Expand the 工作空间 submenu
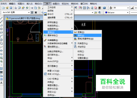Screen dimensions: 137x98 [58, 7]
